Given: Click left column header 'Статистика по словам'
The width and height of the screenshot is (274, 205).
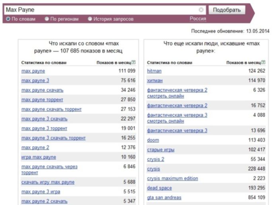Looking at the screenshot, I should click(44, 63).
